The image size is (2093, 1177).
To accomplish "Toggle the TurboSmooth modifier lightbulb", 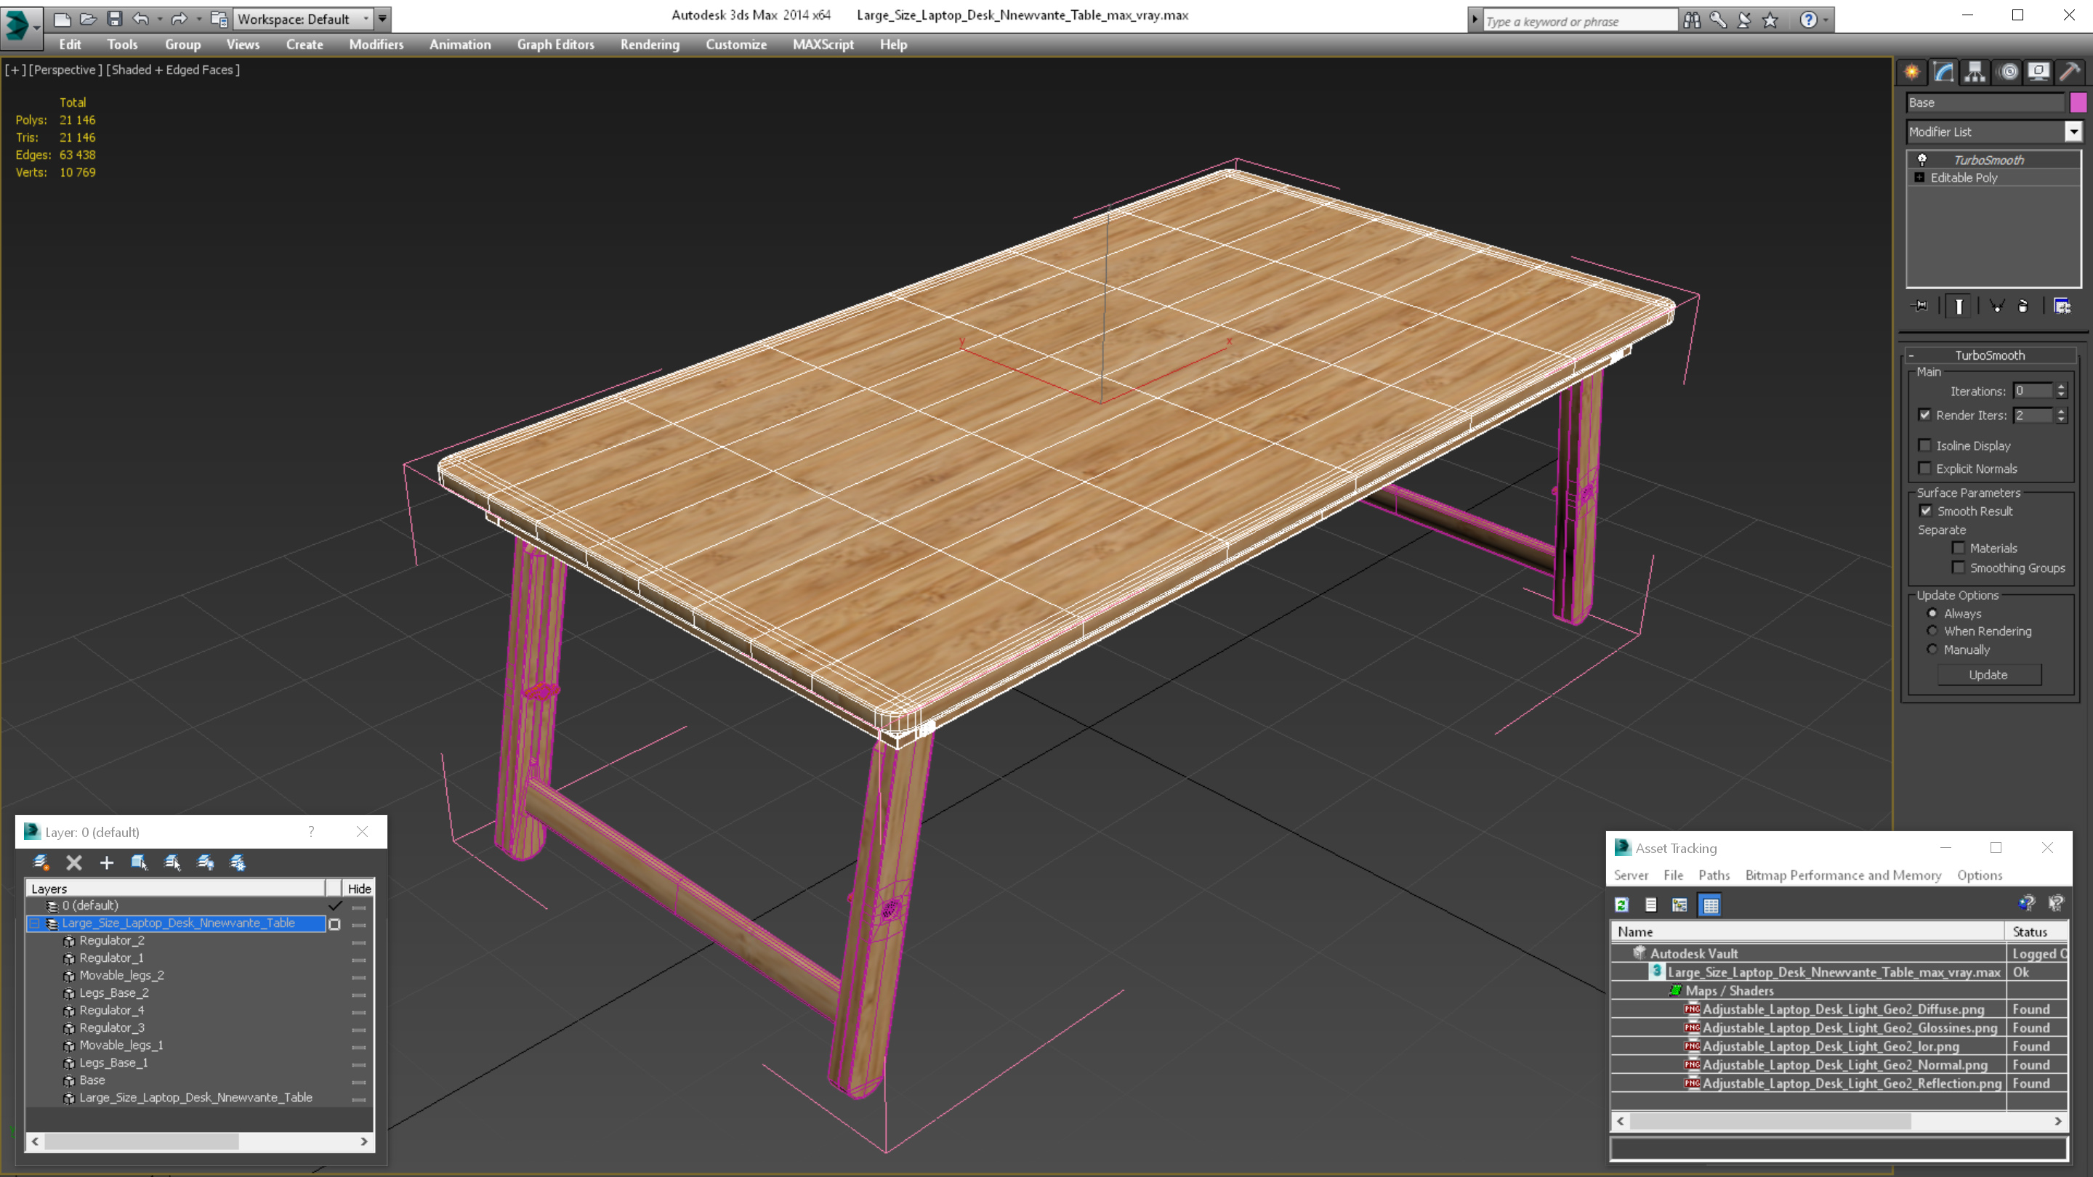I will point(1922,160).
